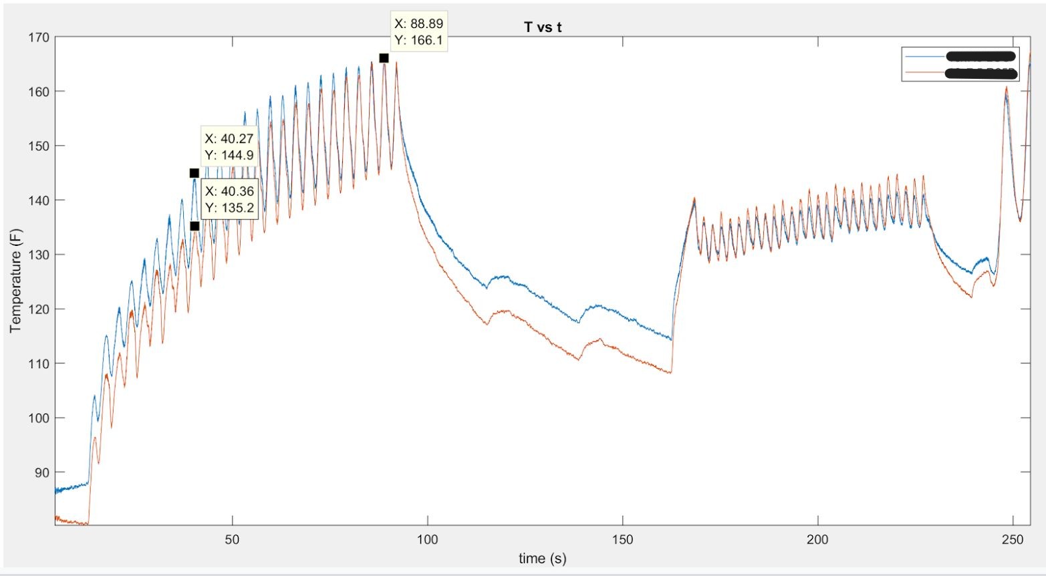
Task: Click the x-axis tick label 50
Action: (232, 540)
